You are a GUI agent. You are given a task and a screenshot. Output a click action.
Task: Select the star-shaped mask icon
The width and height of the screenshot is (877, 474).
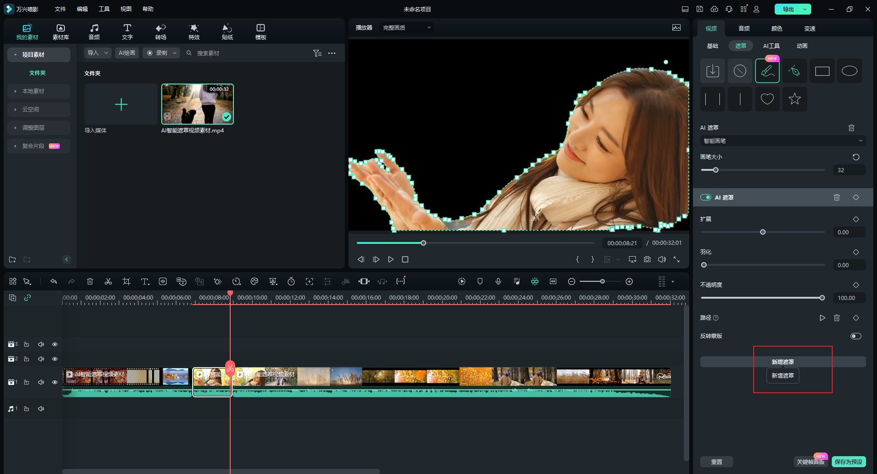point(794,99)
